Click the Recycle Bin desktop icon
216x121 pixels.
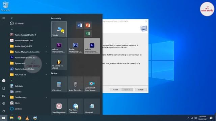pyautogui.click(x=5, y=6)
